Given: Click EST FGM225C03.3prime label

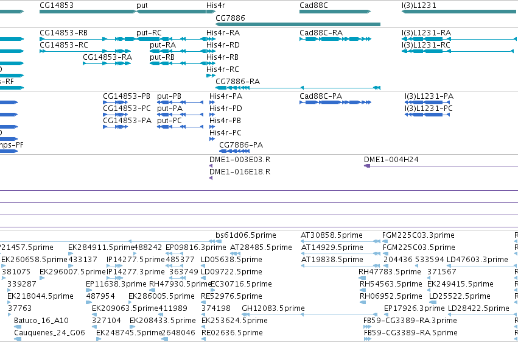Looking at the screenshot, I should coord(418,235).
